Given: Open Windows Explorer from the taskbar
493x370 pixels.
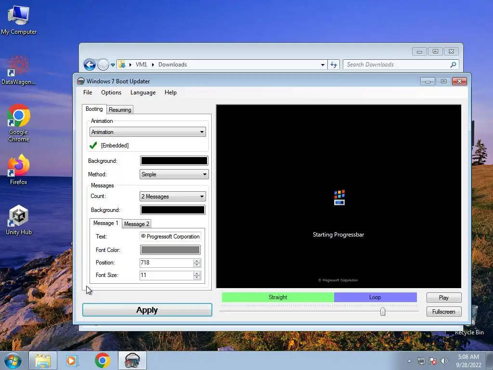Looking at the screenshot, I should click(43, 360).
